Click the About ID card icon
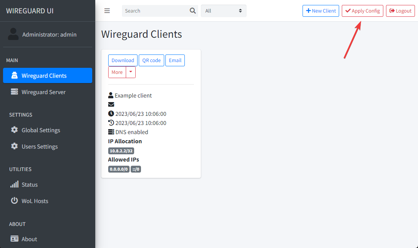Viewport: 418px width, 248px height. (14, 239)
